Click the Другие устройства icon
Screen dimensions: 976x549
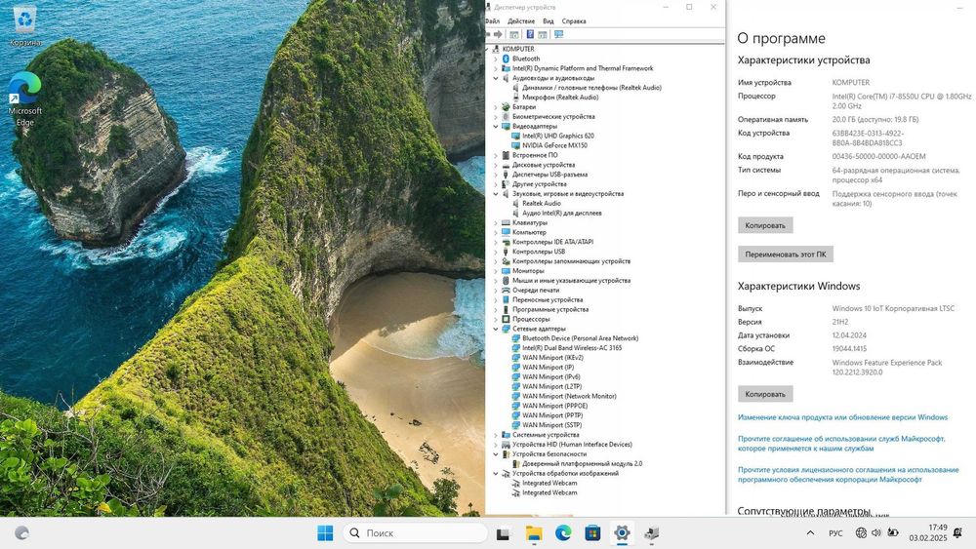tap(506, 184)
